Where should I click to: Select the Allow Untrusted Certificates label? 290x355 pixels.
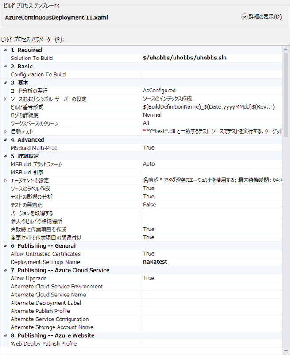pyautogui.click(x=46, y=254)
